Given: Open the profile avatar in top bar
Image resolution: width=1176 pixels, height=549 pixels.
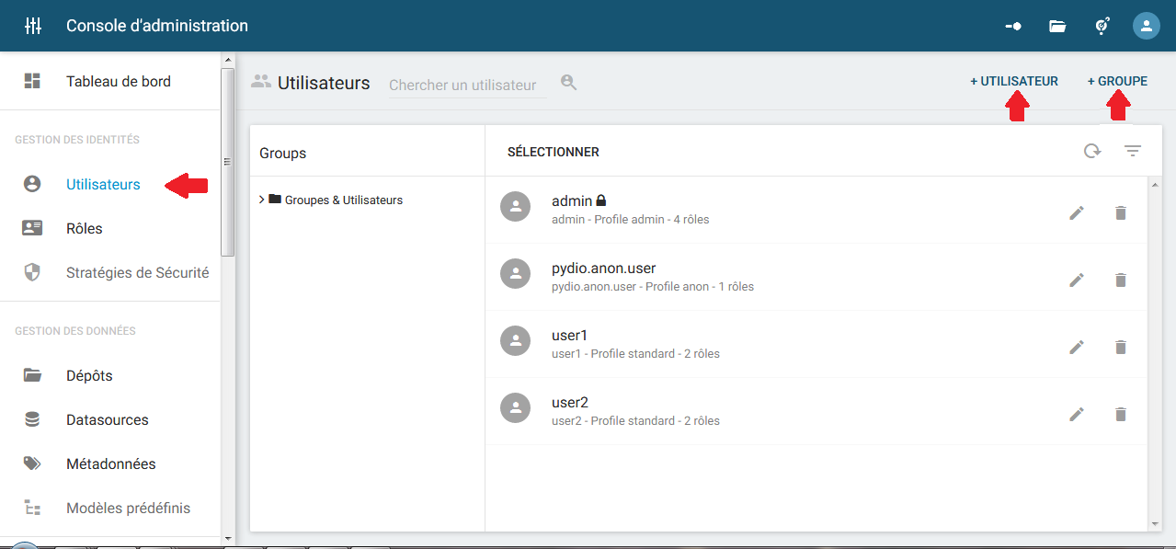Looking at the screenshot, I should pos(1146,26).
